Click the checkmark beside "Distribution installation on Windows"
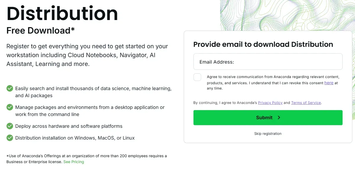Viewport: 355px width, 169px height. click(10, 138)
